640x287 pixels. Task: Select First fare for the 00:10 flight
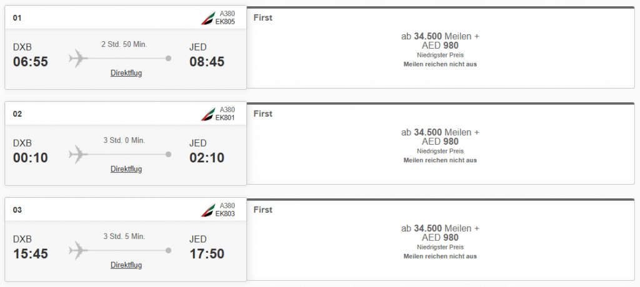pos(440,143)
